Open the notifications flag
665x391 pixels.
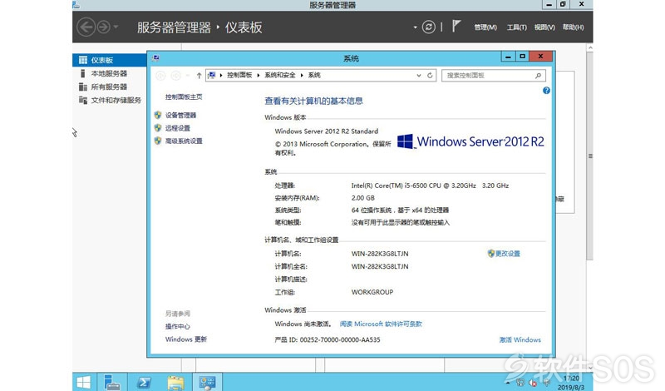pyautogui.click(x=456, y=27)
